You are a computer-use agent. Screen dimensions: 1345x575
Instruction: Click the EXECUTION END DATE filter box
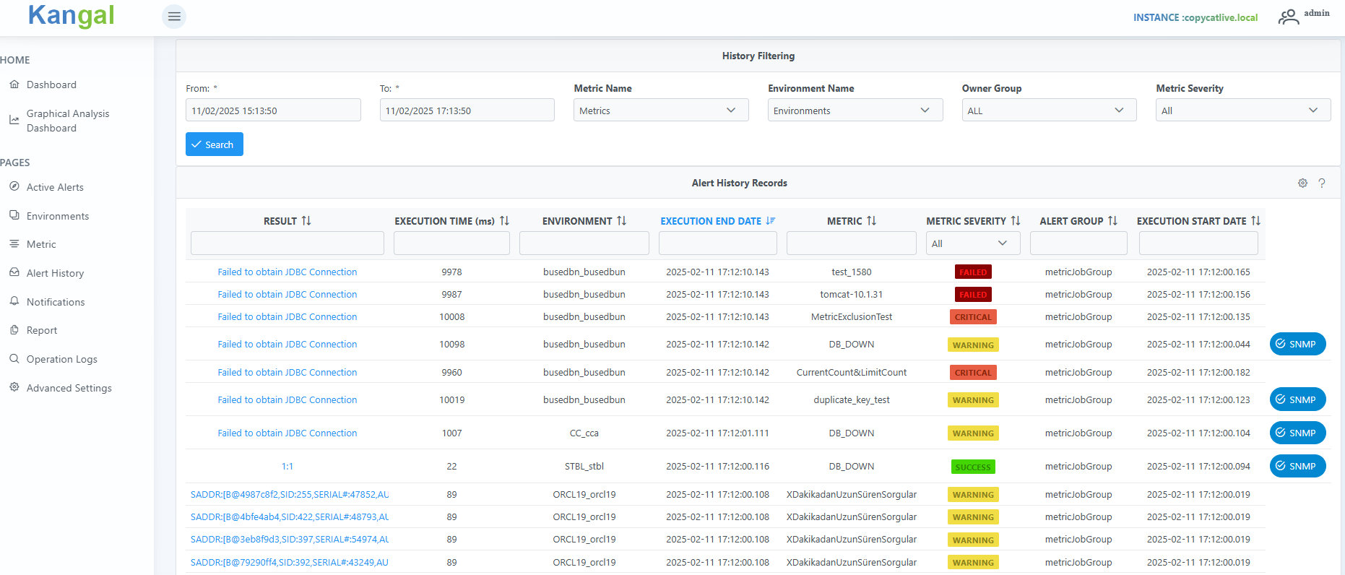[x=718, y=243]
